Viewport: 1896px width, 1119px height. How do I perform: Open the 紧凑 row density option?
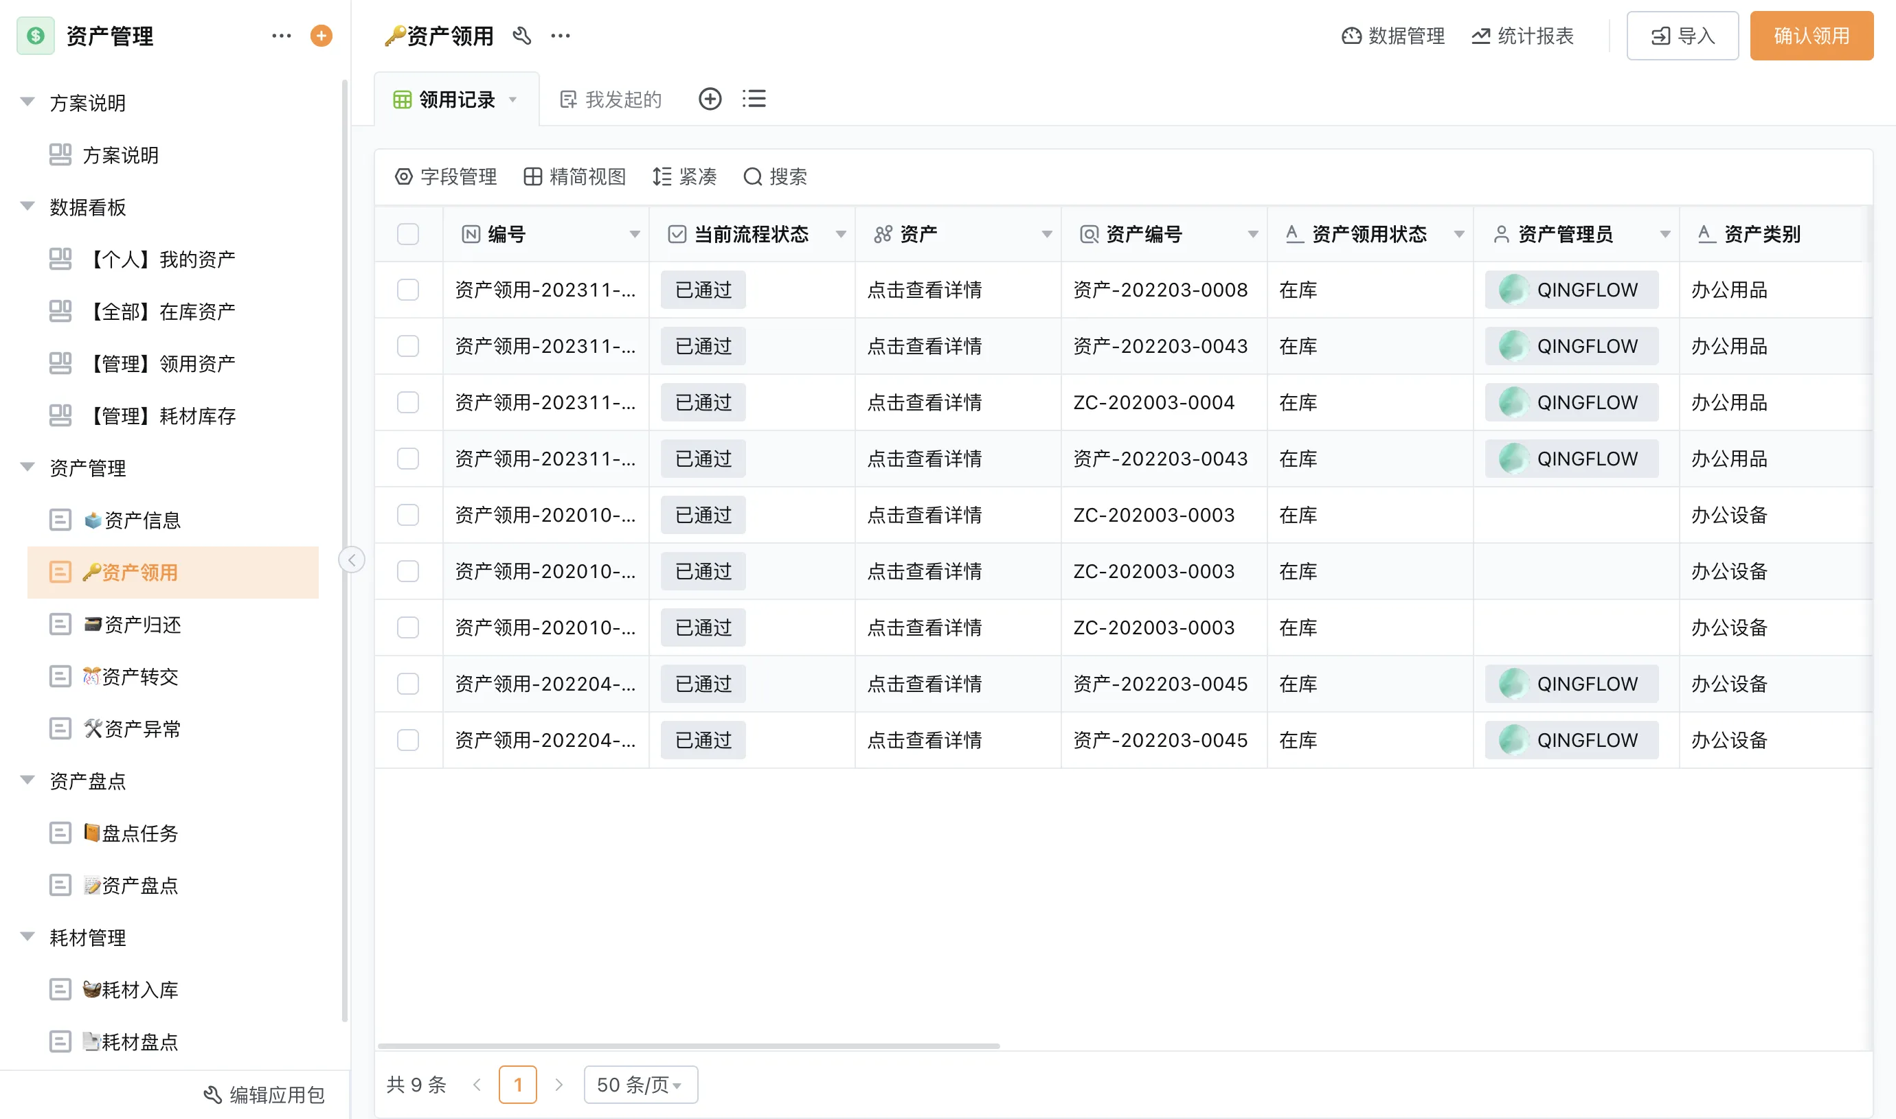point(684,176)
